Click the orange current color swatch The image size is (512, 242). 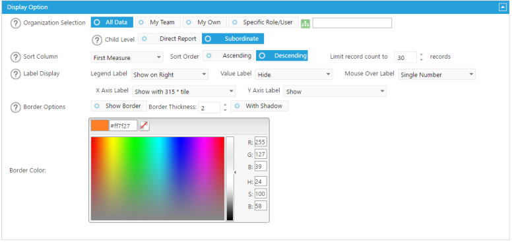[100, 125]
